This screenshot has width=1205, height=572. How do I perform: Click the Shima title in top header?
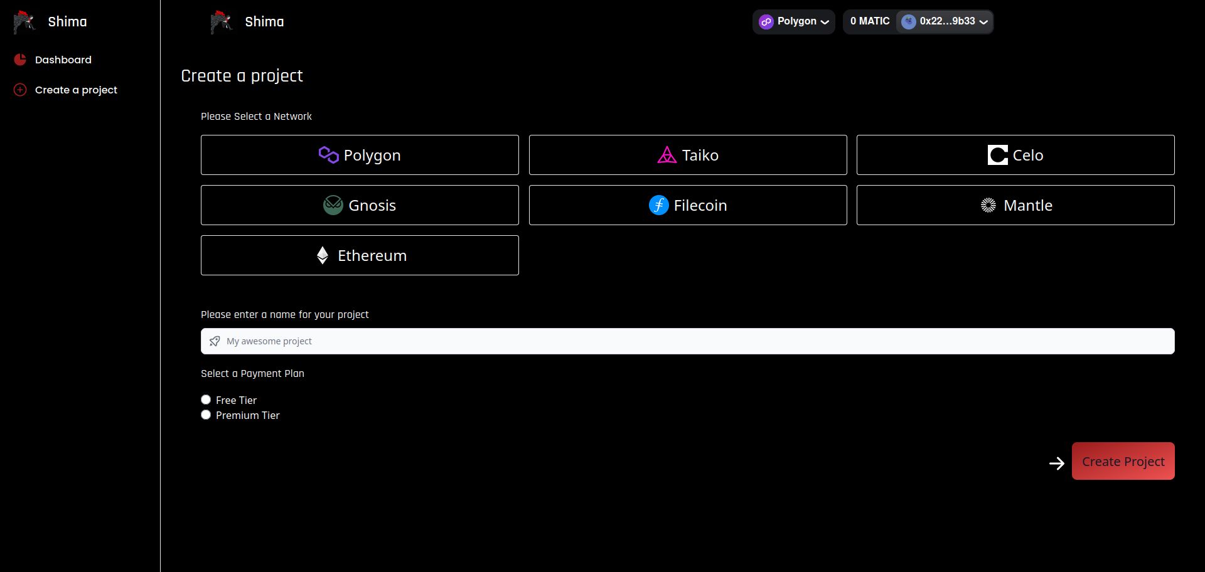[264, 22]
